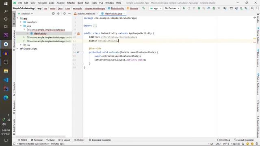Screen dimensions: 260x146
Task: Switch to activity_main.xml tab
Action: (86, 13)
